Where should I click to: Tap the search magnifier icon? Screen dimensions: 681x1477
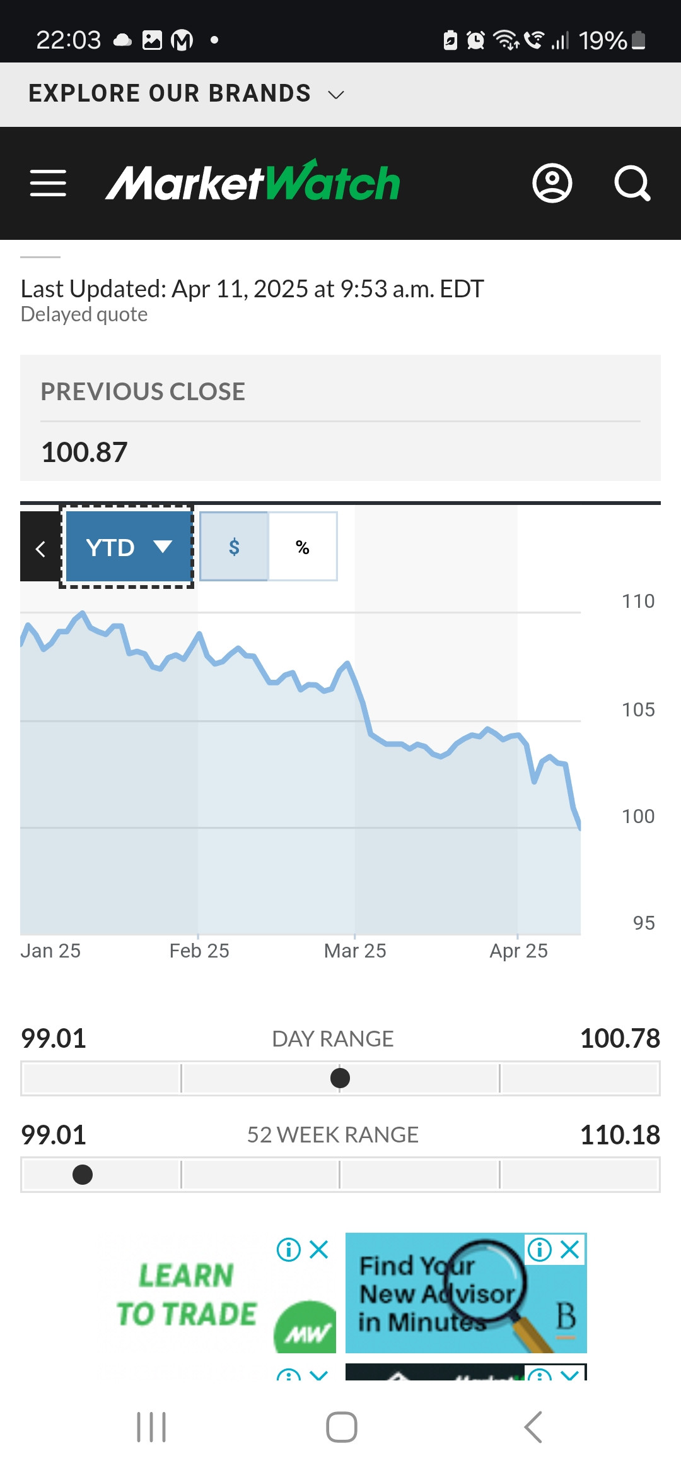point(632,184)
